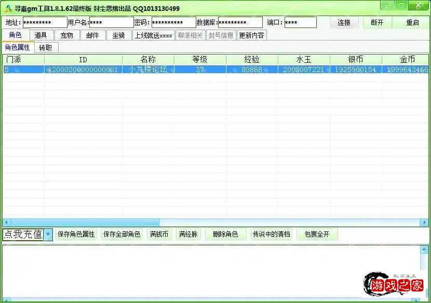Switch to the 宠物 (Pets) tab
This screenshot has width=431, height=303.
pos(67,35)
